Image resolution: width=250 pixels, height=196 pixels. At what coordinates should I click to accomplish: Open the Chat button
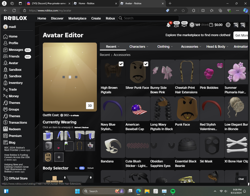click(241, 179)
